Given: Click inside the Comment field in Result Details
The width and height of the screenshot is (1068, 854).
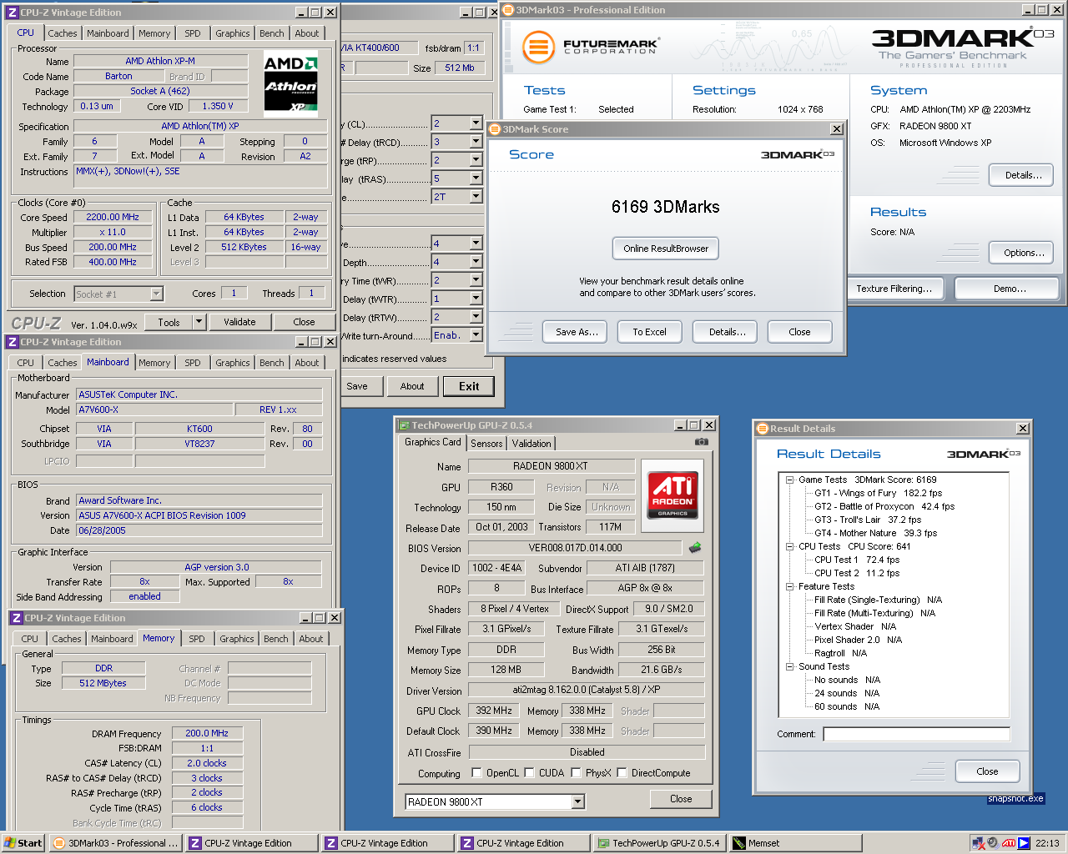Looking at the screenshot, I should coord(916,734).
